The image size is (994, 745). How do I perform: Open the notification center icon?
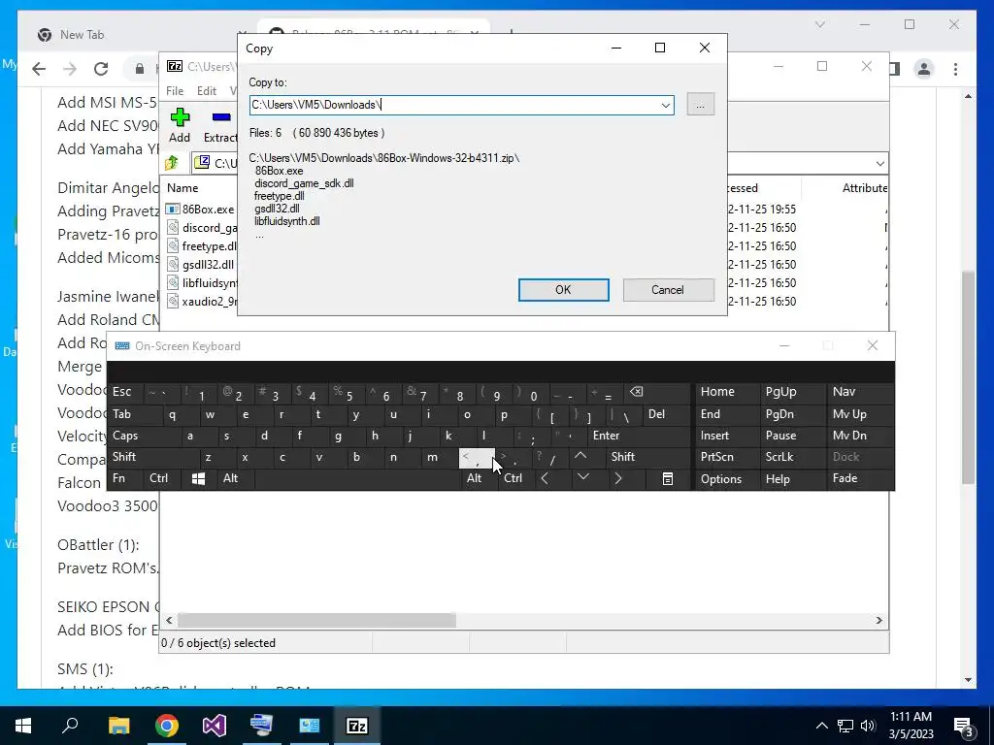pyautogui.click(x=964, y=726)
